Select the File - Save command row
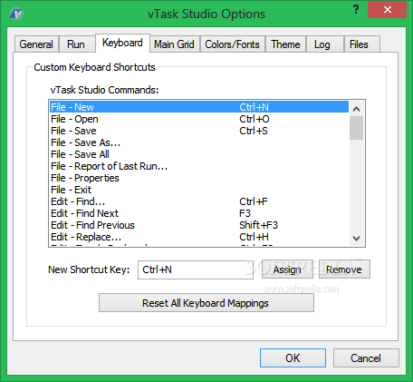 199,131
